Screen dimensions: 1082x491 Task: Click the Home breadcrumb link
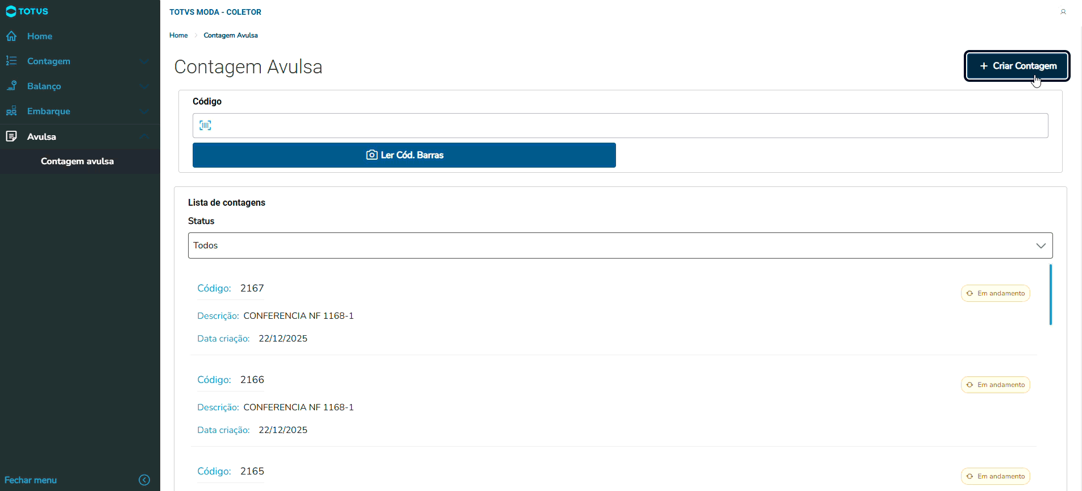(178, 35)
